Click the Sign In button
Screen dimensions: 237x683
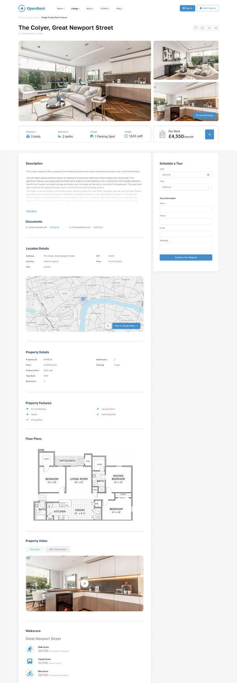point(187,8)
